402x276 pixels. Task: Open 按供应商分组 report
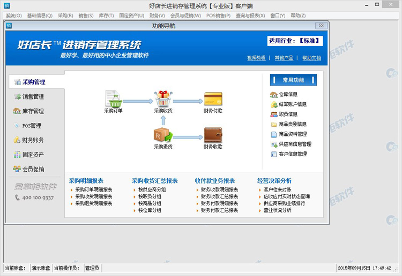(152, 189)
